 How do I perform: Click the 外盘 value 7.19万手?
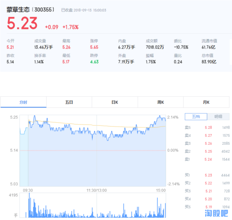pos(126,62)
